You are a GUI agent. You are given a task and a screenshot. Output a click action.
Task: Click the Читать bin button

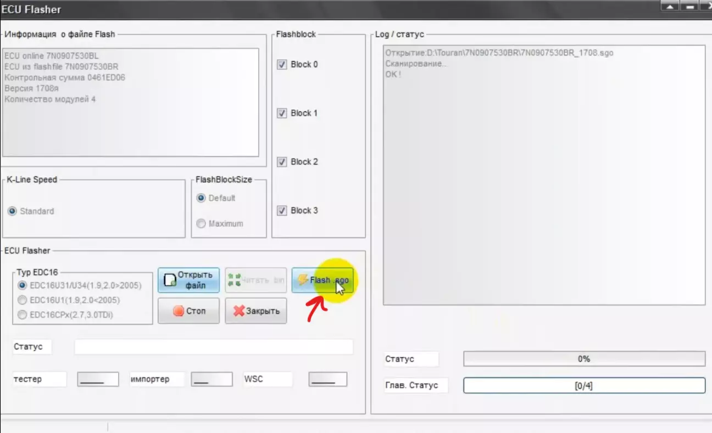click(255, 280)
